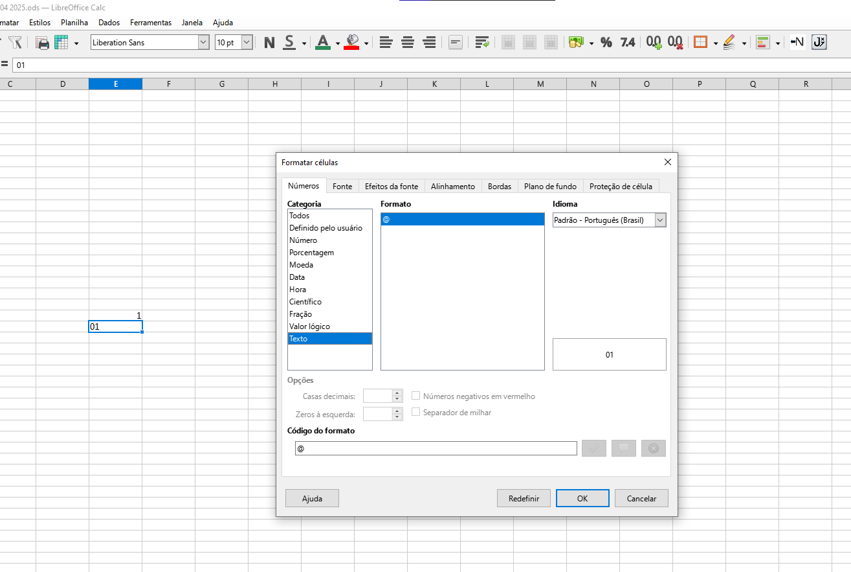Viewport: 851px width, 572px height.
Task: Click the second grayed merge cells icon
Action: pyautogui.click(x=530, y=43)
